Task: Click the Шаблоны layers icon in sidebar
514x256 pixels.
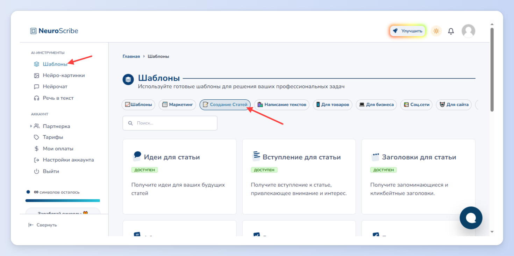Action: 36,64
